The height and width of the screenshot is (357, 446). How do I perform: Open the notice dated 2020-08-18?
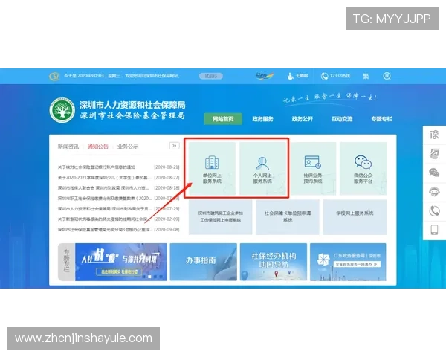pyautogui.click(x=119, y=188)
